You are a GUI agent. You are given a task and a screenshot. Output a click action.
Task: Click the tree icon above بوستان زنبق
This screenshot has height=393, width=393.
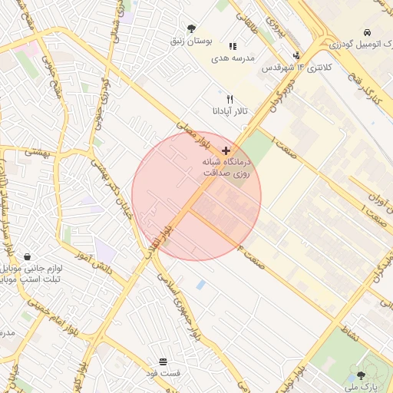191,28
